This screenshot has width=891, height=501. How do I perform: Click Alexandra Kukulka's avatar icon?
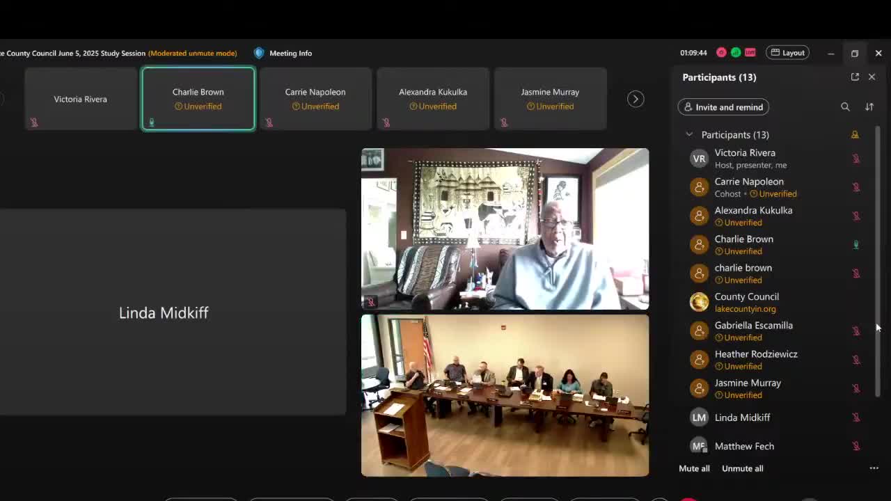coord(699,216)
